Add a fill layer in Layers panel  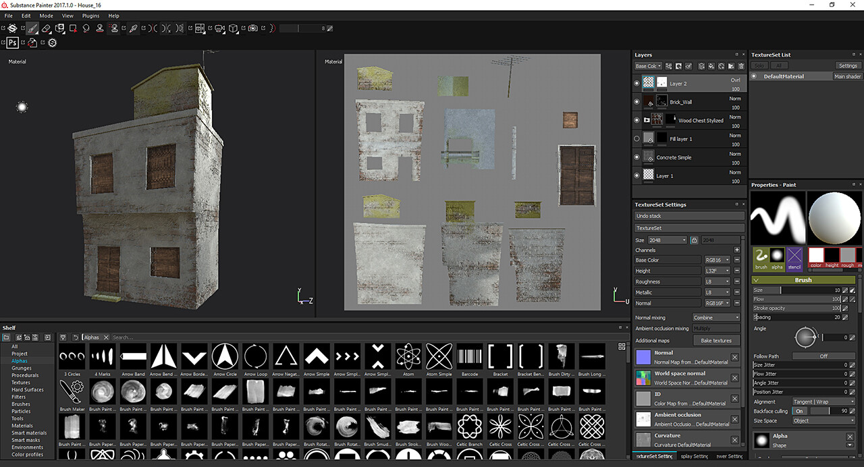point(711,66)
